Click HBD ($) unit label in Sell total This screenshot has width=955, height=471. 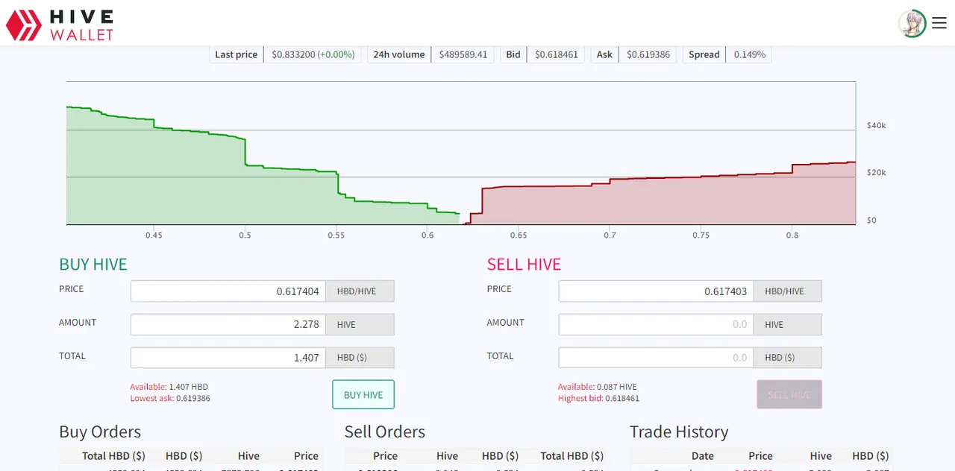(788, 358)
